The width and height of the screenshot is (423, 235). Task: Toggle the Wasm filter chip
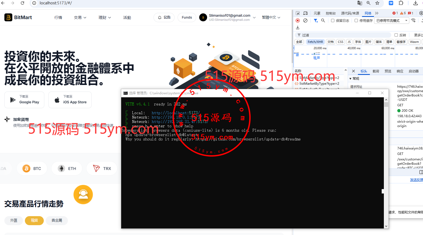(x=414, y=42)
